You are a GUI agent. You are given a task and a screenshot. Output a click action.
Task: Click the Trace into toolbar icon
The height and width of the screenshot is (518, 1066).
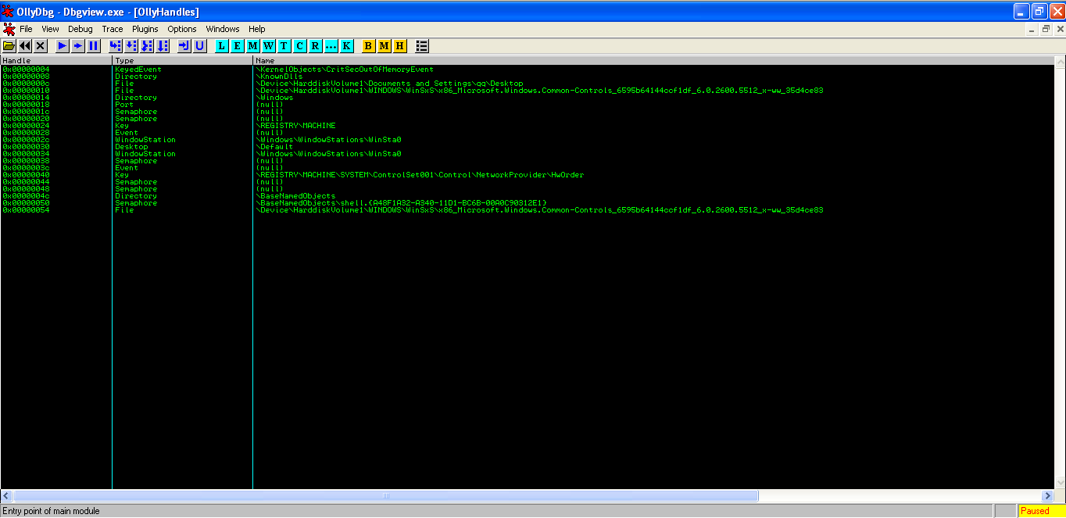147,46
